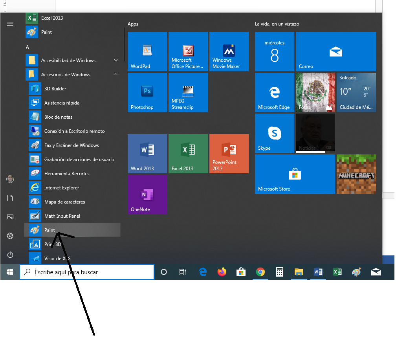The width and height of the screenshot is (396, 356).
Task: Open Mail from the taskbar
Action: pos(376,272)
